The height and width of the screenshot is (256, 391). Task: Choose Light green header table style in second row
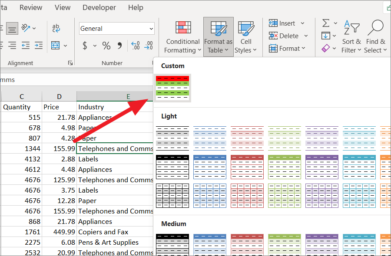285,167
